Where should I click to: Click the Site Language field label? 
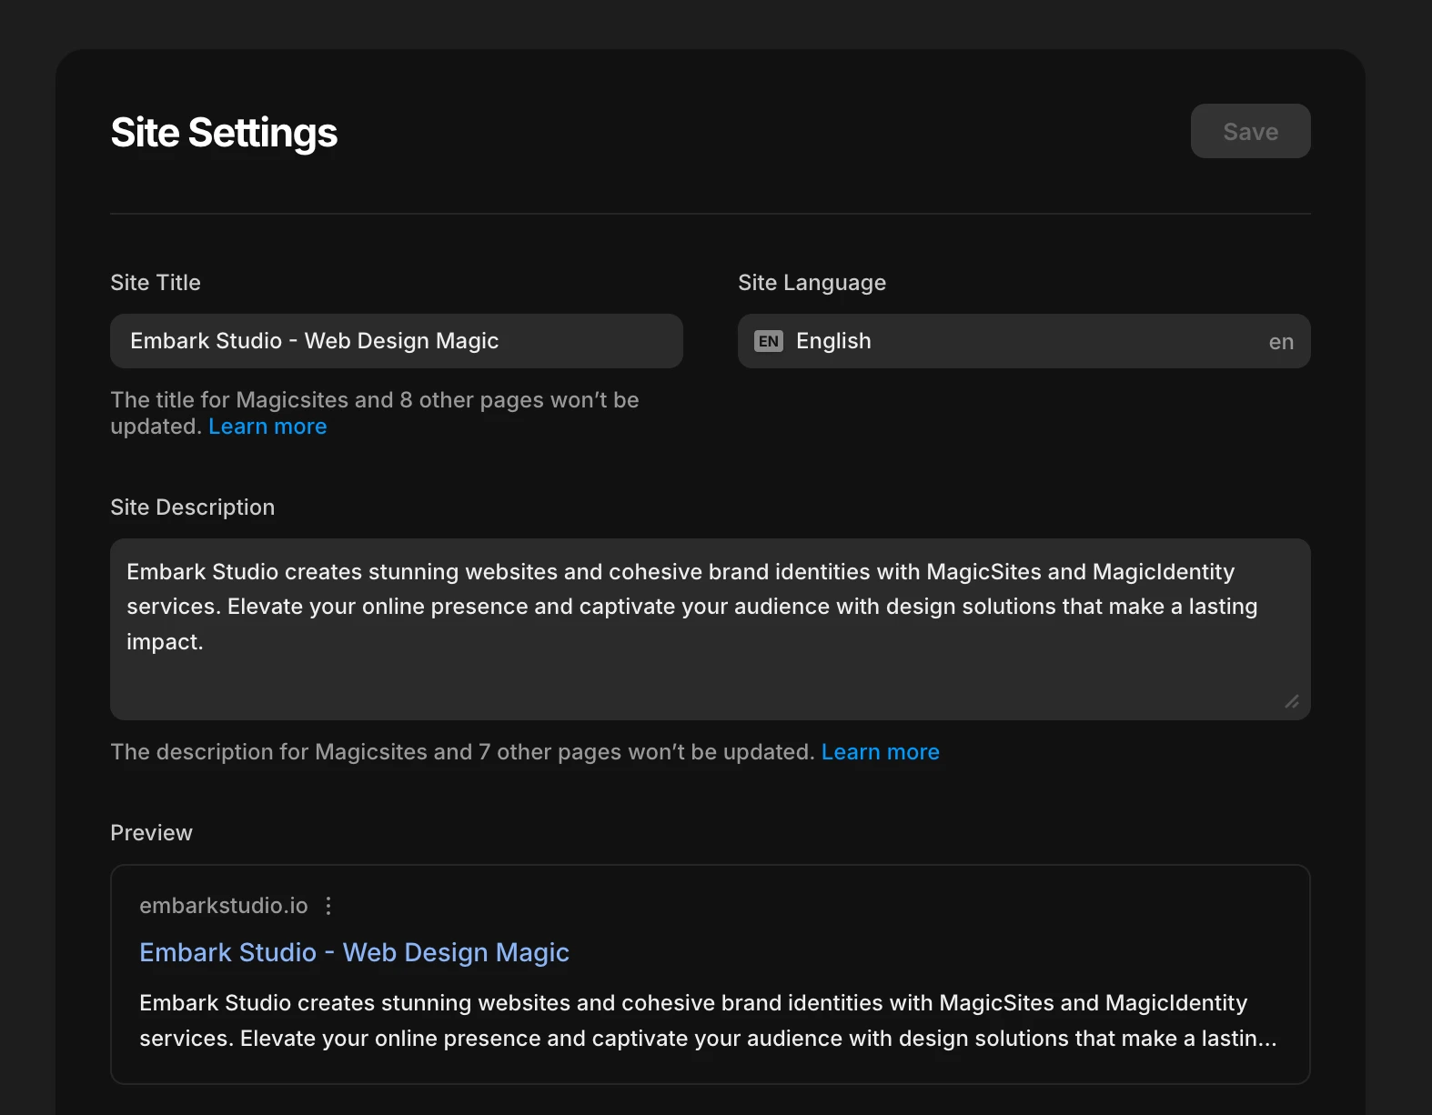click(x=812, y=283)
